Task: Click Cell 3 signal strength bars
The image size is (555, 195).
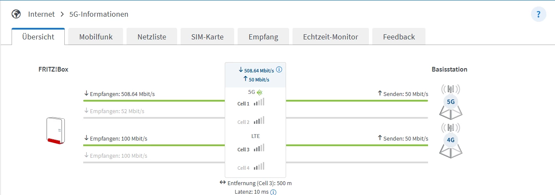Action: click(259, 148)
